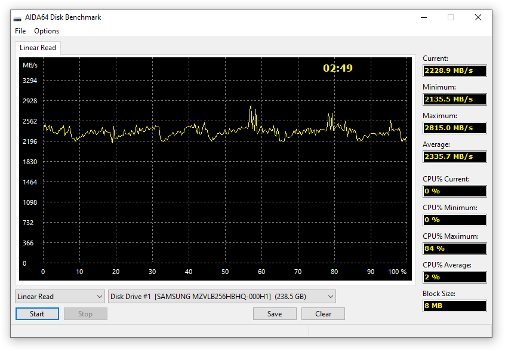Click the Maximum speed value box
505x351 pixels.
pyautogui.click(x=454, y=128)
